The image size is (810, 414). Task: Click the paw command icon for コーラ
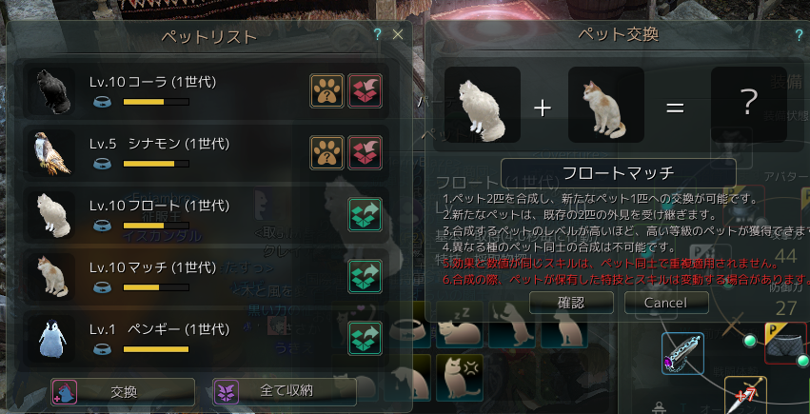(x=326, y=90)
